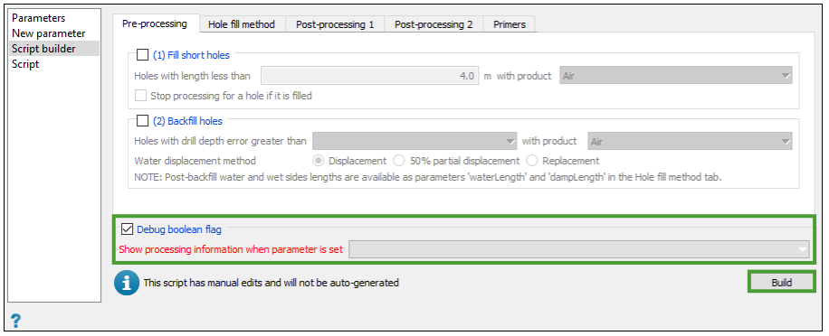829x336 pixels.
Task: Uncheck the Debug boolean flag checkbox
Action: tap(127, 229)
